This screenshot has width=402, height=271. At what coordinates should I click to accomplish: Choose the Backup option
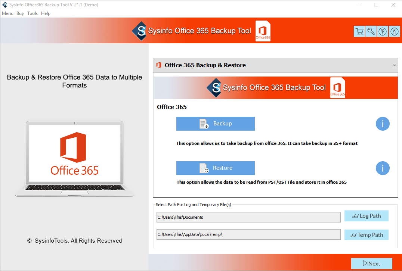click(215, 124)
